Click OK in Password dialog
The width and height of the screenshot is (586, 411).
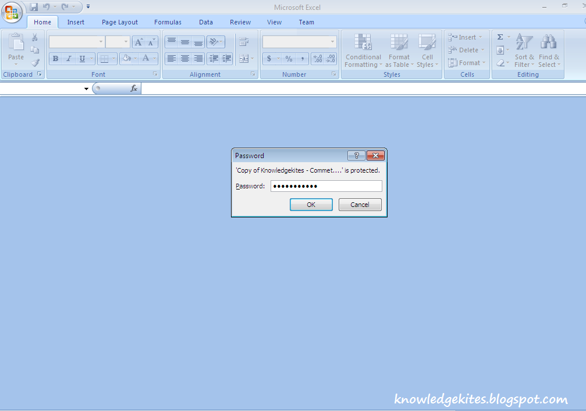[x=311, y=205]
